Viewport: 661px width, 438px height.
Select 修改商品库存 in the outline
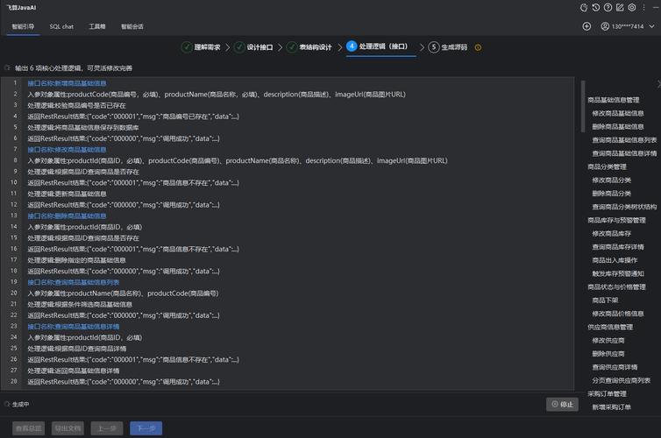click(x=612, y=234)
